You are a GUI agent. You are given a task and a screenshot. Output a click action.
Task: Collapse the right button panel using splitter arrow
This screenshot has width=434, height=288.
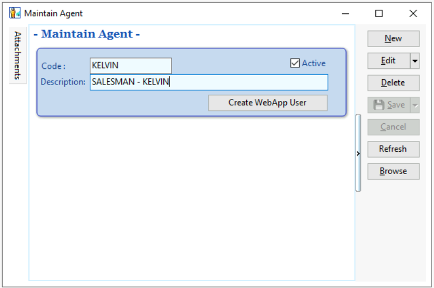(x=358, y=153)
